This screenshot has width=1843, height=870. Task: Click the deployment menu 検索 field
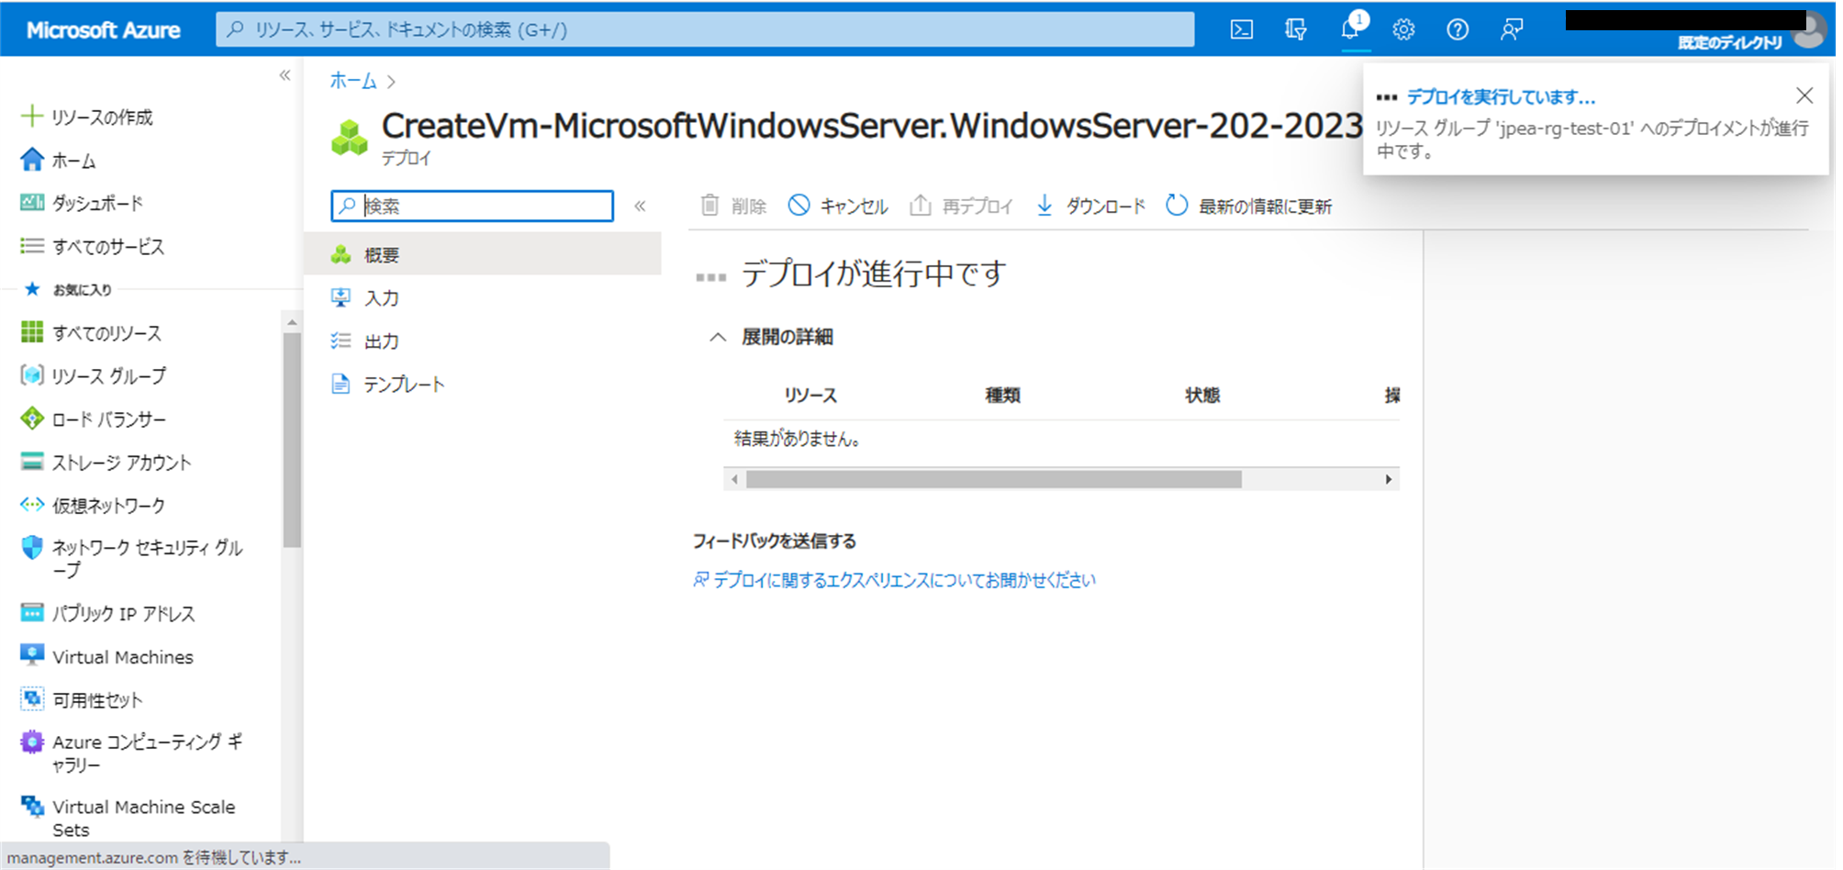472,206
